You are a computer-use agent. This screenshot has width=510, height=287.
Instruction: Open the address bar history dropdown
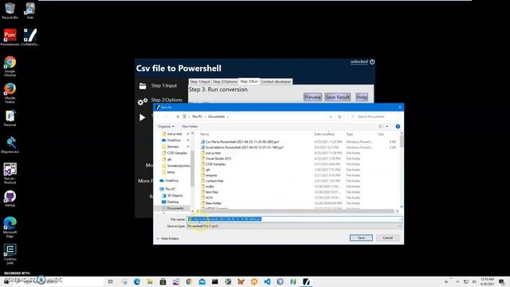click(x=331, y=116)
